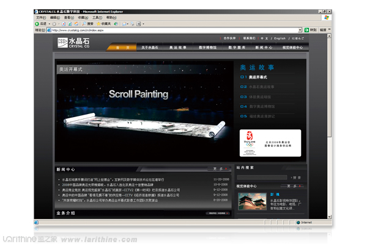Open the Back button history dropdown arrow

[x=50, y=24]
